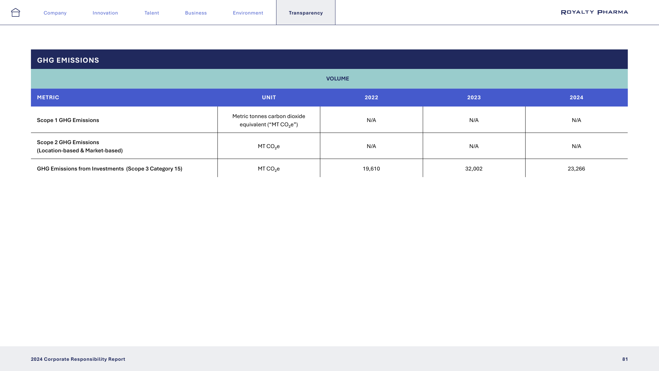Click the Scope 2 N/A value for 2022
Image resolution: width=659 pixels, height=371 pixels.
[371, 146]
